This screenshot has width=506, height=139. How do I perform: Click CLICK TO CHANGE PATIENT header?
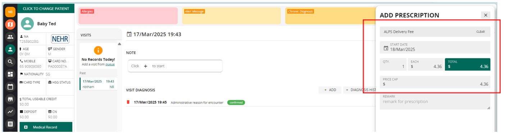(x=46, y=9)
